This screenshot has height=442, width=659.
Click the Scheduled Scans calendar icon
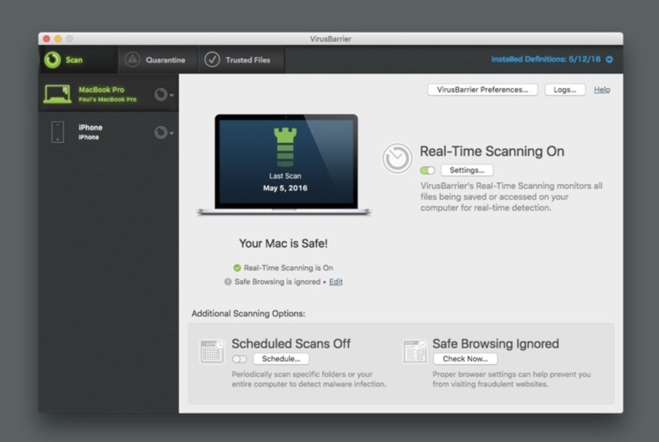(x=212, y=352)
